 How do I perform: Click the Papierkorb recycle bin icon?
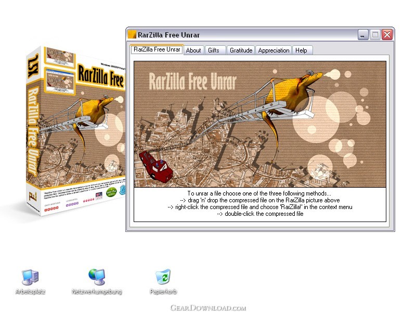163,281
